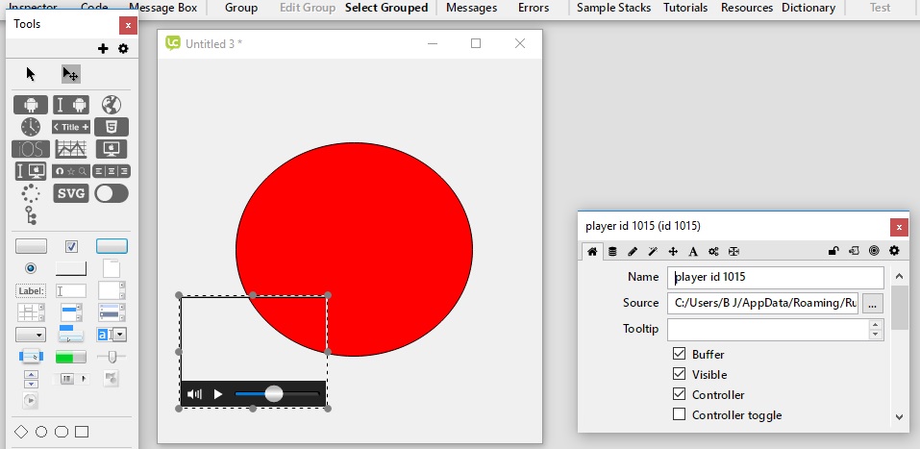
Task: Open the Text tab (A icon)
Action: coord(692,251)
